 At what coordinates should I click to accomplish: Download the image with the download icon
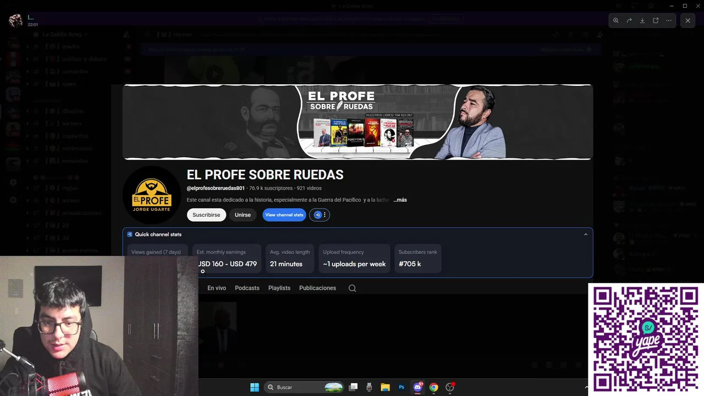642,20
